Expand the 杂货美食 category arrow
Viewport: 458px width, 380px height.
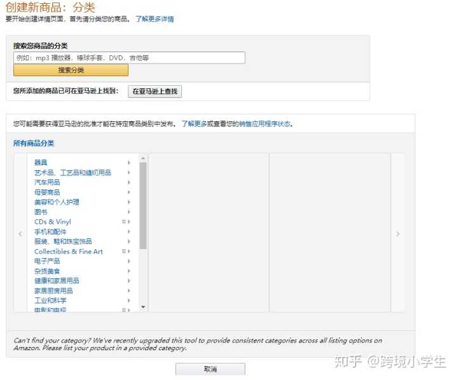tap(129, 271)
